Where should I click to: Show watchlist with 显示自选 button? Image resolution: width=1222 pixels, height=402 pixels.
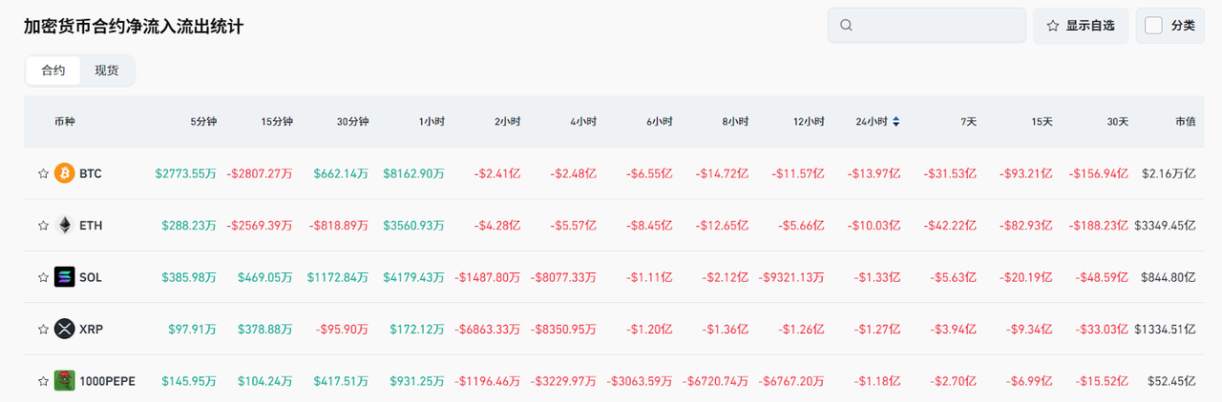[1081, 26]
